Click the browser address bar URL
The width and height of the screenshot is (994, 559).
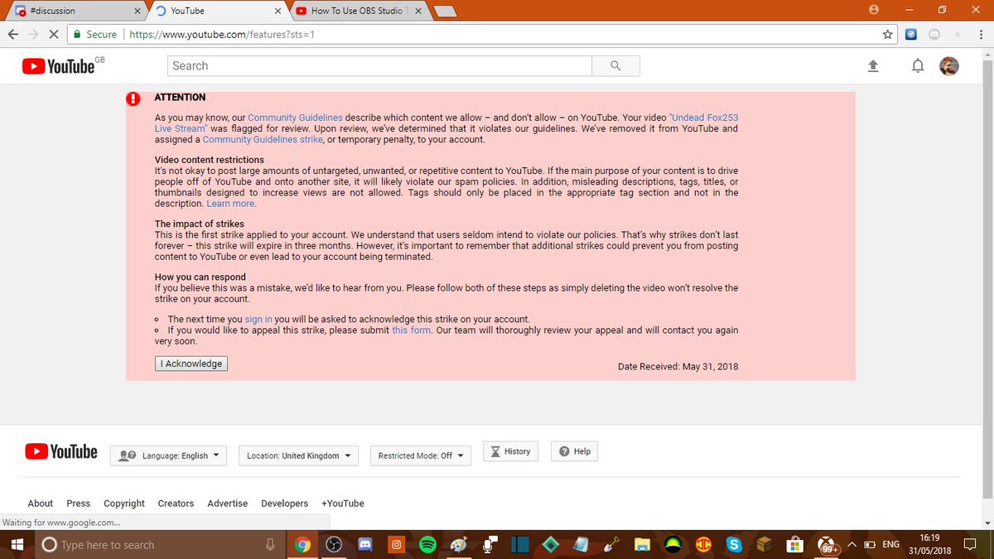(222, 35)
